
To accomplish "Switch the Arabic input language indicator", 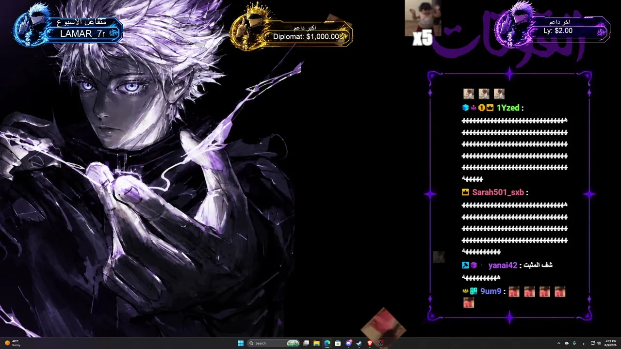I will (x=583, y=343).
